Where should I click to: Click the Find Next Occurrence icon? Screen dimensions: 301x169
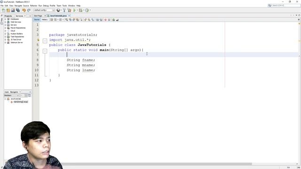pos(74,20)
